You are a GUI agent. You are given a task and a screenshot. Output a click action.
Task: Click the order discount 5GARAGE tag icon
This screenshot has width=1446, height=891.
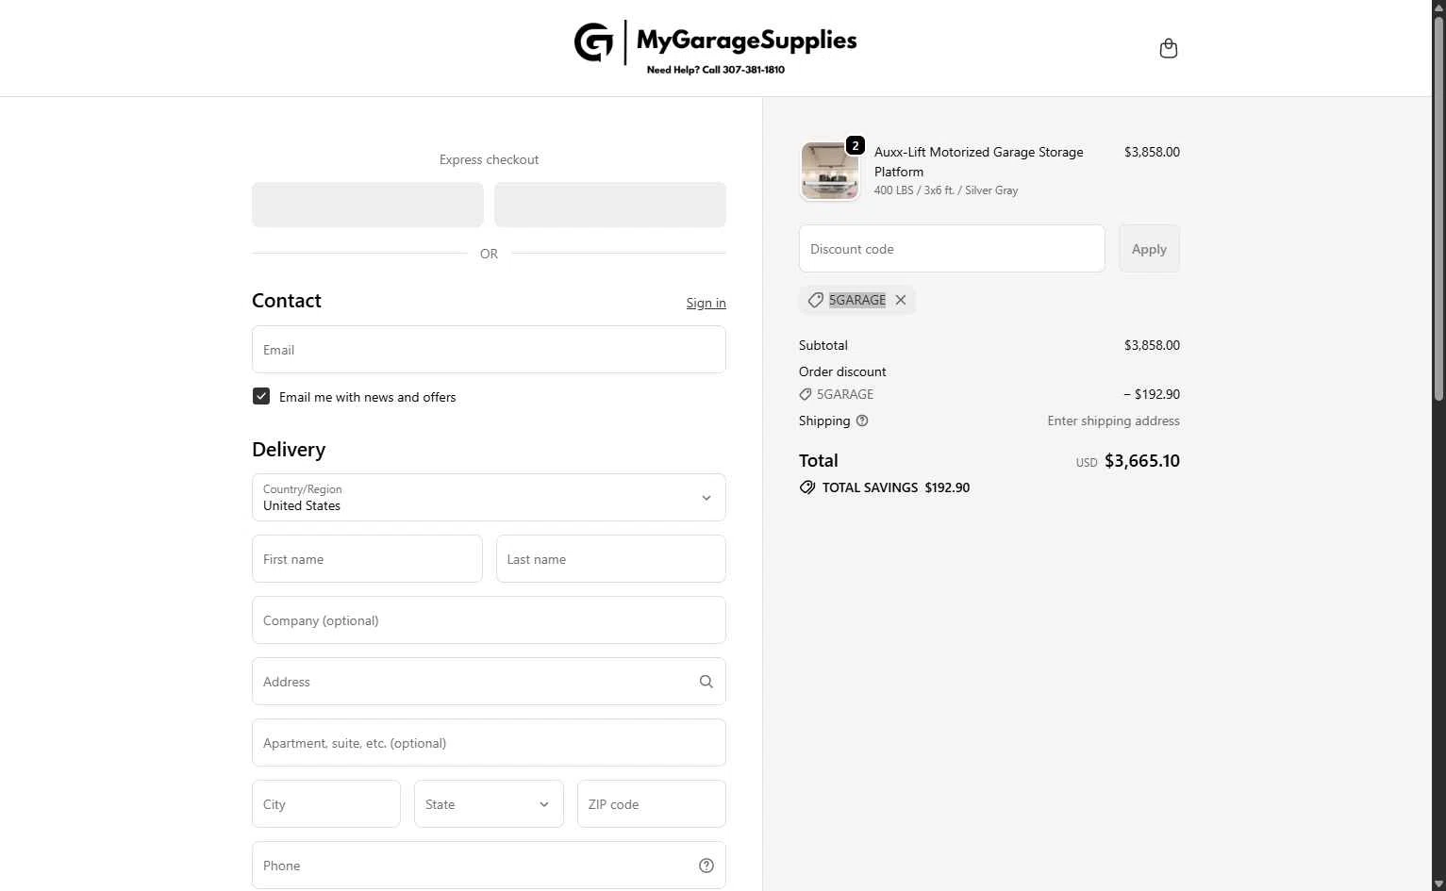tap(806, 394)
